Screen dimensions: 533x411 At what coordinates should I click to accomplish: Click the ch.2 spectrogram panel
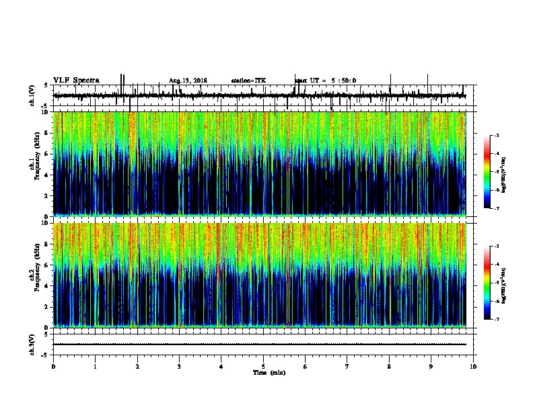pos(260,275)
